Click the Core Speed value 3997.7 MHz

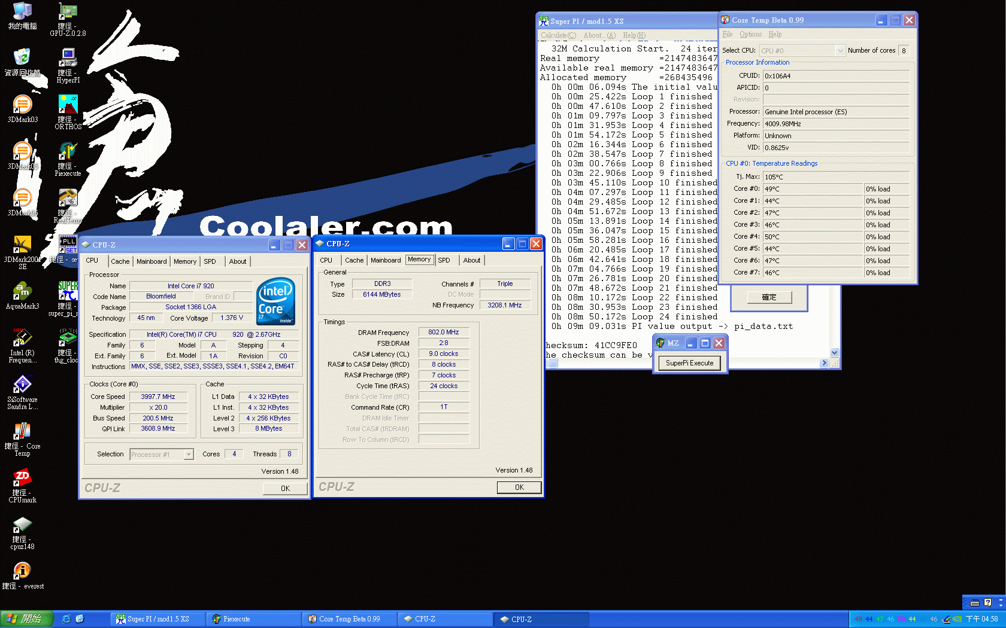point(158,397)
